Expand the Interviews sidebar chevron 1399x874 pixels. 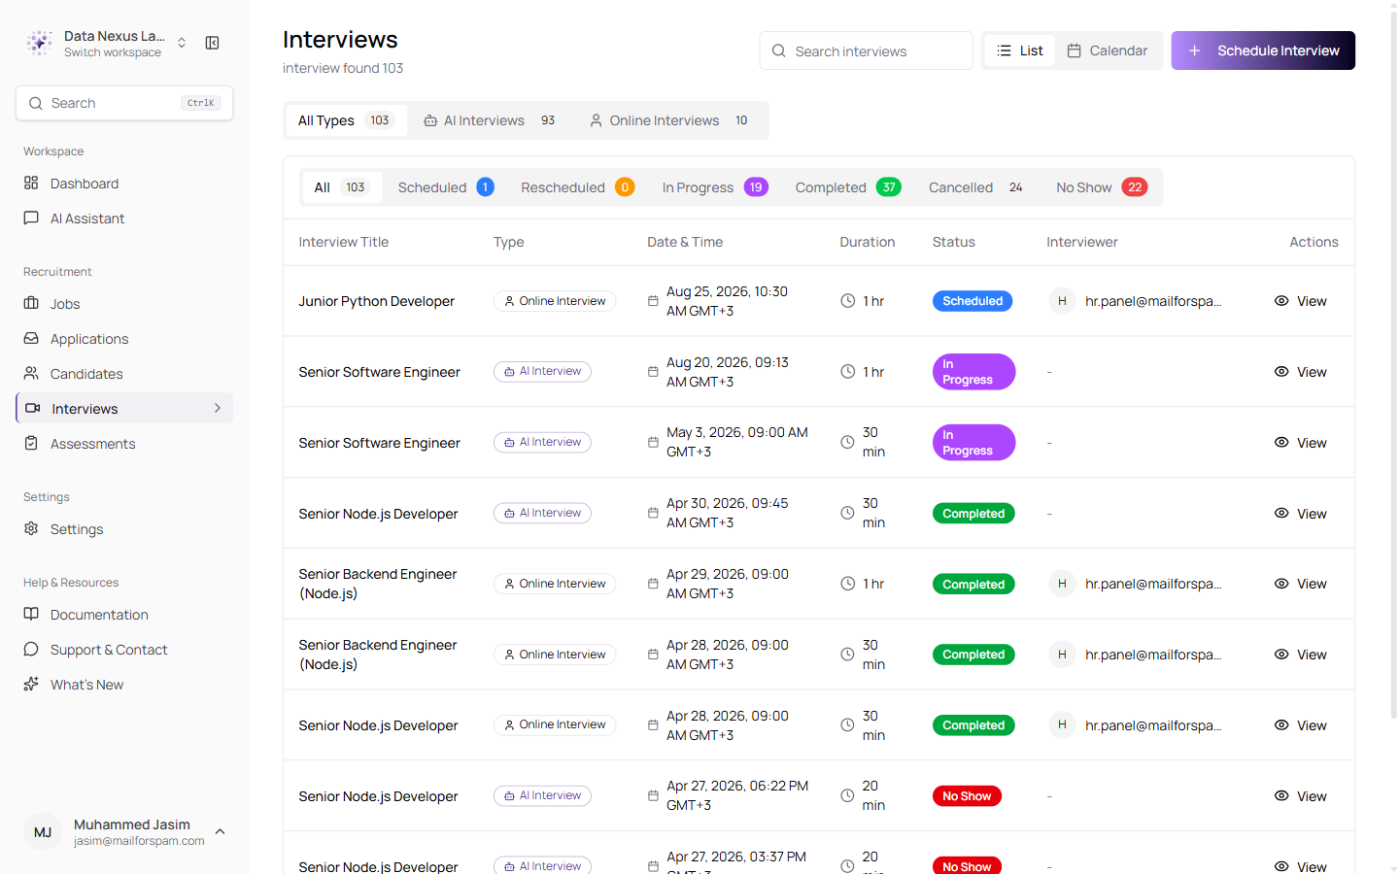218,408
